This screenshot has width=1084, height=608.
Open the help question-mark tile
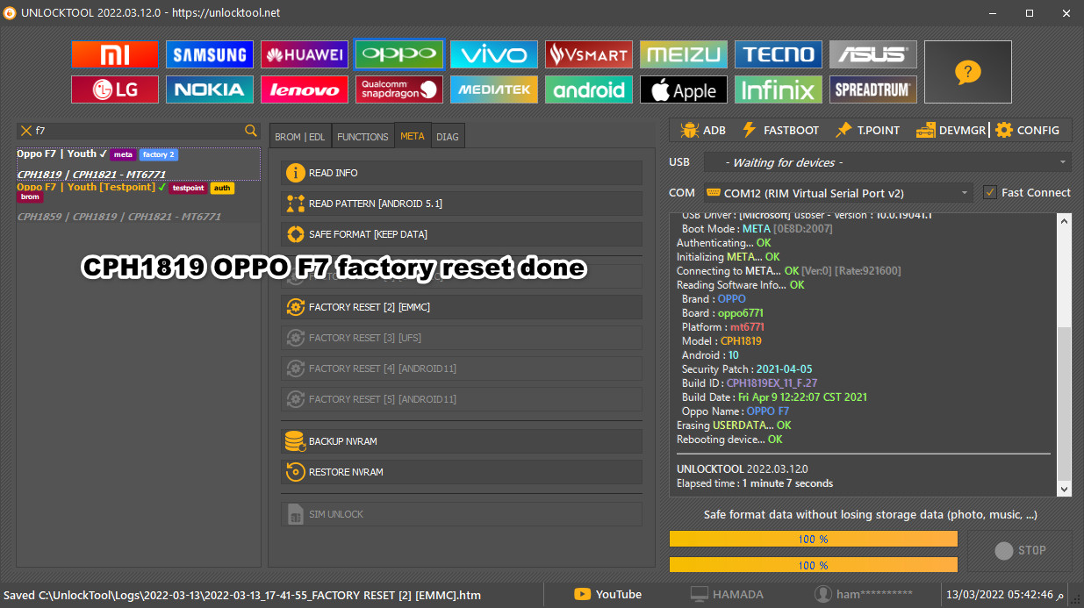968,72
